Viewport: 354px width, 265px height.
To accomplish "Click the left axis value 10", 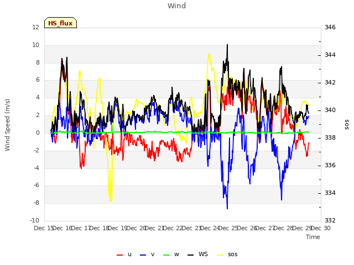I will 35,45.
